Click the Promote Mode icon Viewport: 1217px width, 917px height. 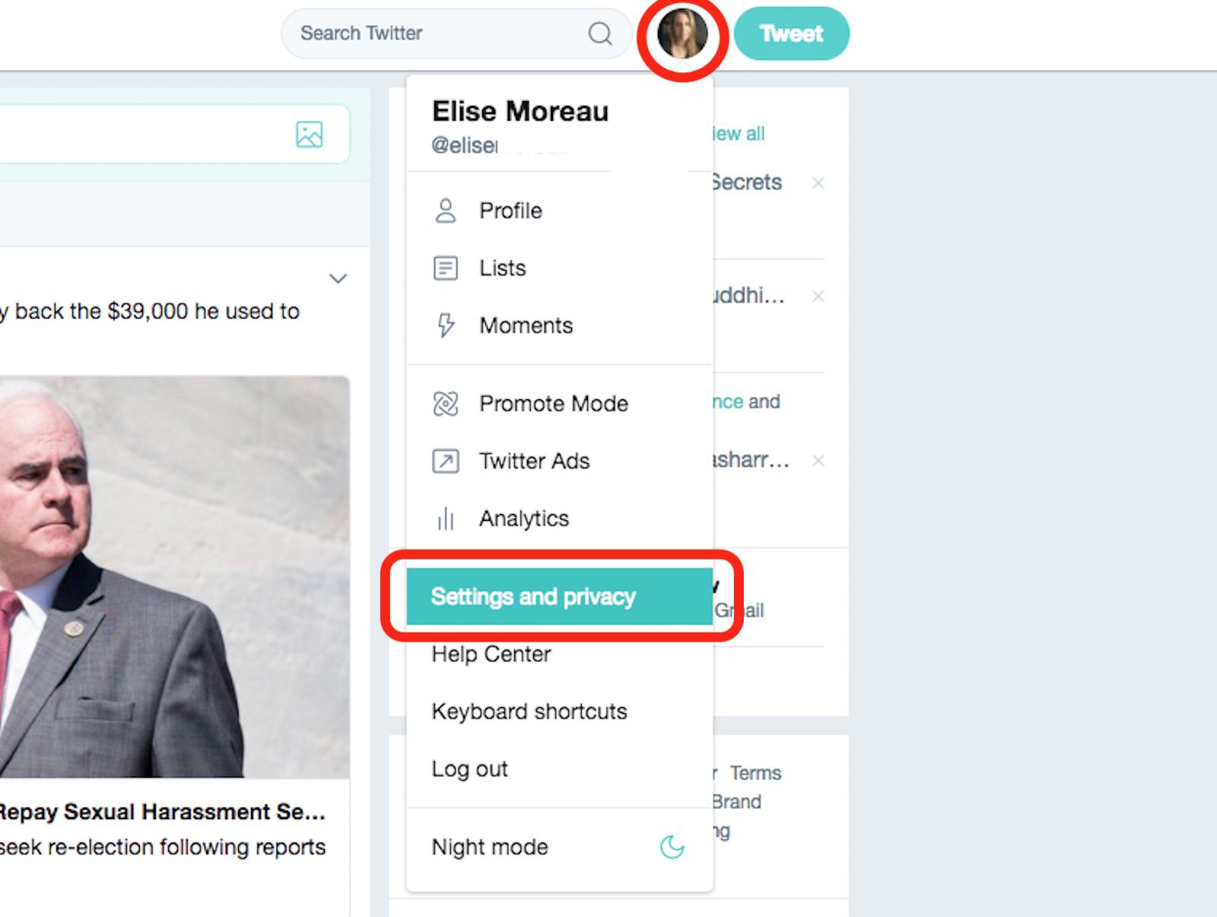coord(446,404)
